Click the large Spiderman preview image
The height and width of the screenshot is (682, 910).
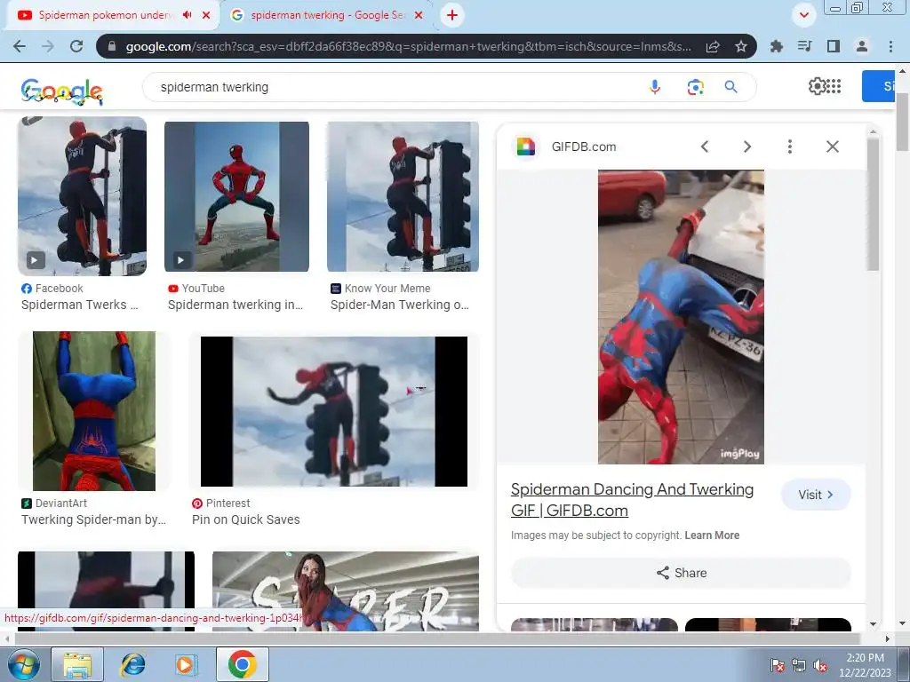click(681, 317)
